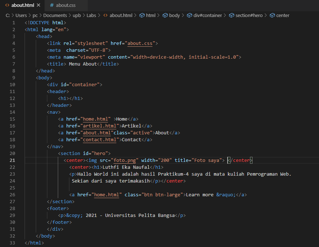The width and height of the screenshot is (319, 247).
Task: Click the html element icon in the breadcrumb
Action: pyautogui.click(x=142, y=15)
